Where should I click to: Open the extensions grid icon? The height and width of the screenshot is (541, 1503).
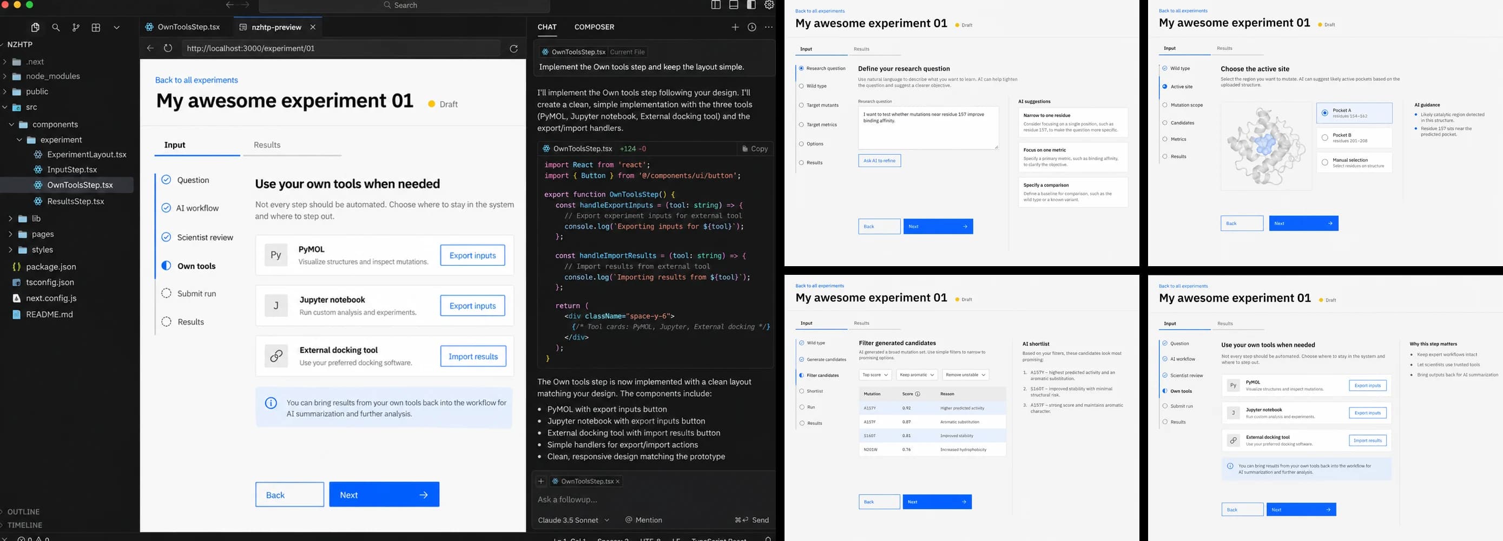pos(96,28)
